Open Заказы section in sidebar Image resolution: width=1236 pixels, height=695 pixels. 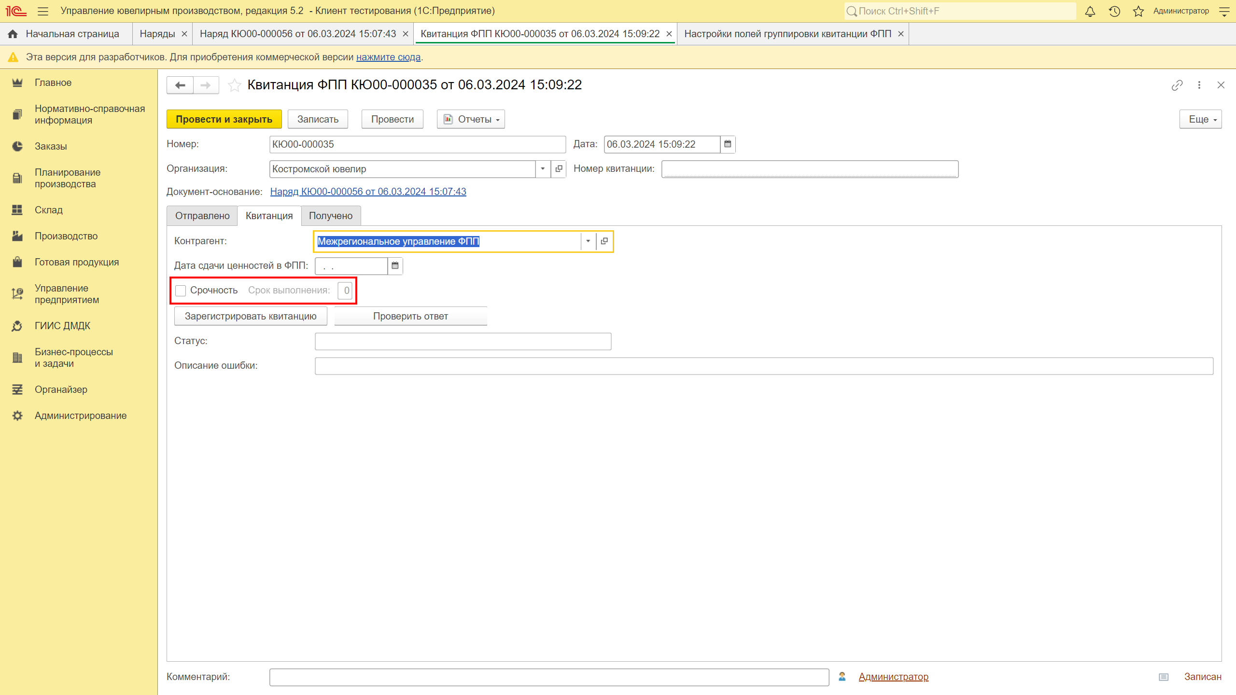click(51, 146)
